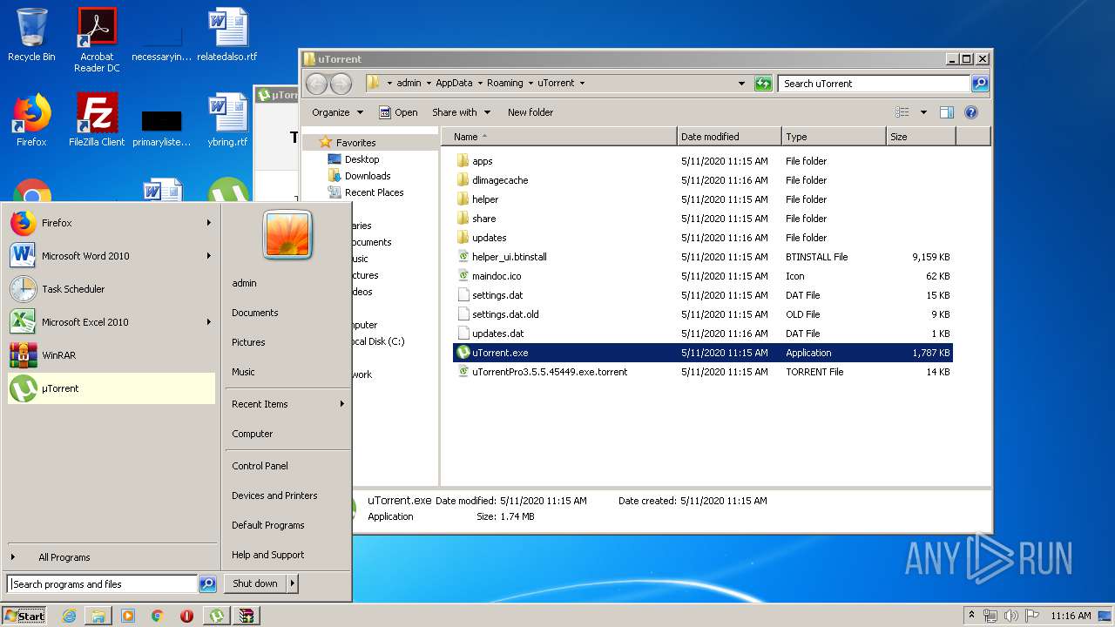Expand the Roaming breadcrumb arrow
1115x627 pixels.
[x=530, y=84]
